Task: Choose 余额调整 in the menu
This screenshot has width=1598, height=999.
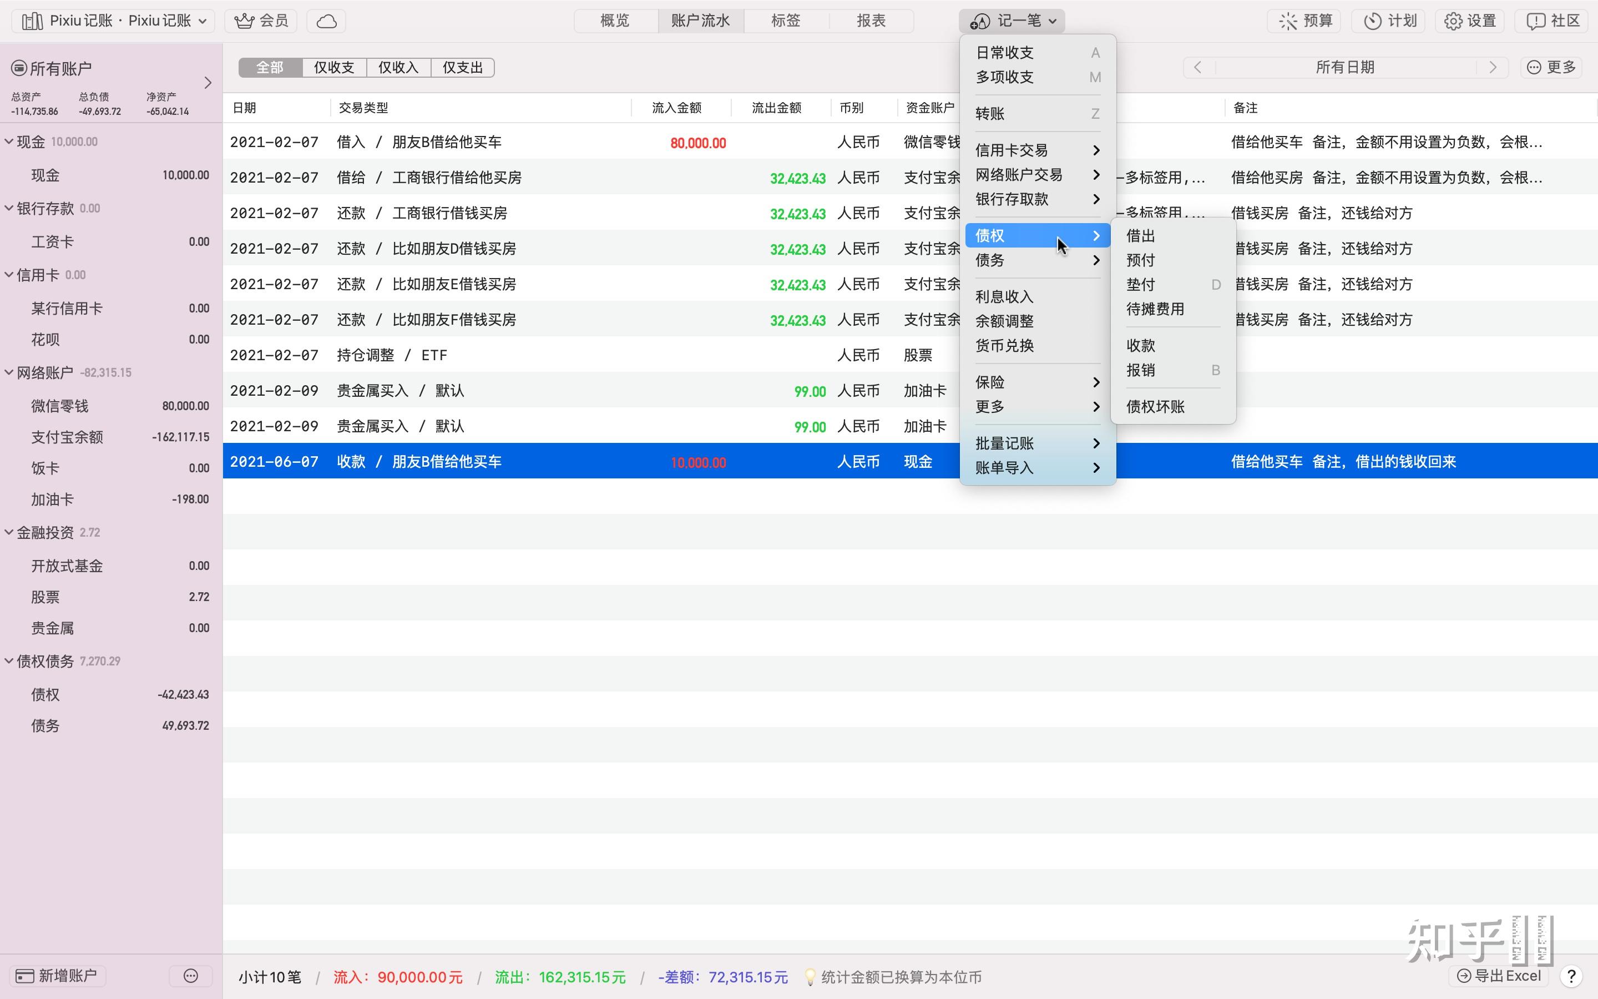Action: [1038, 322]
